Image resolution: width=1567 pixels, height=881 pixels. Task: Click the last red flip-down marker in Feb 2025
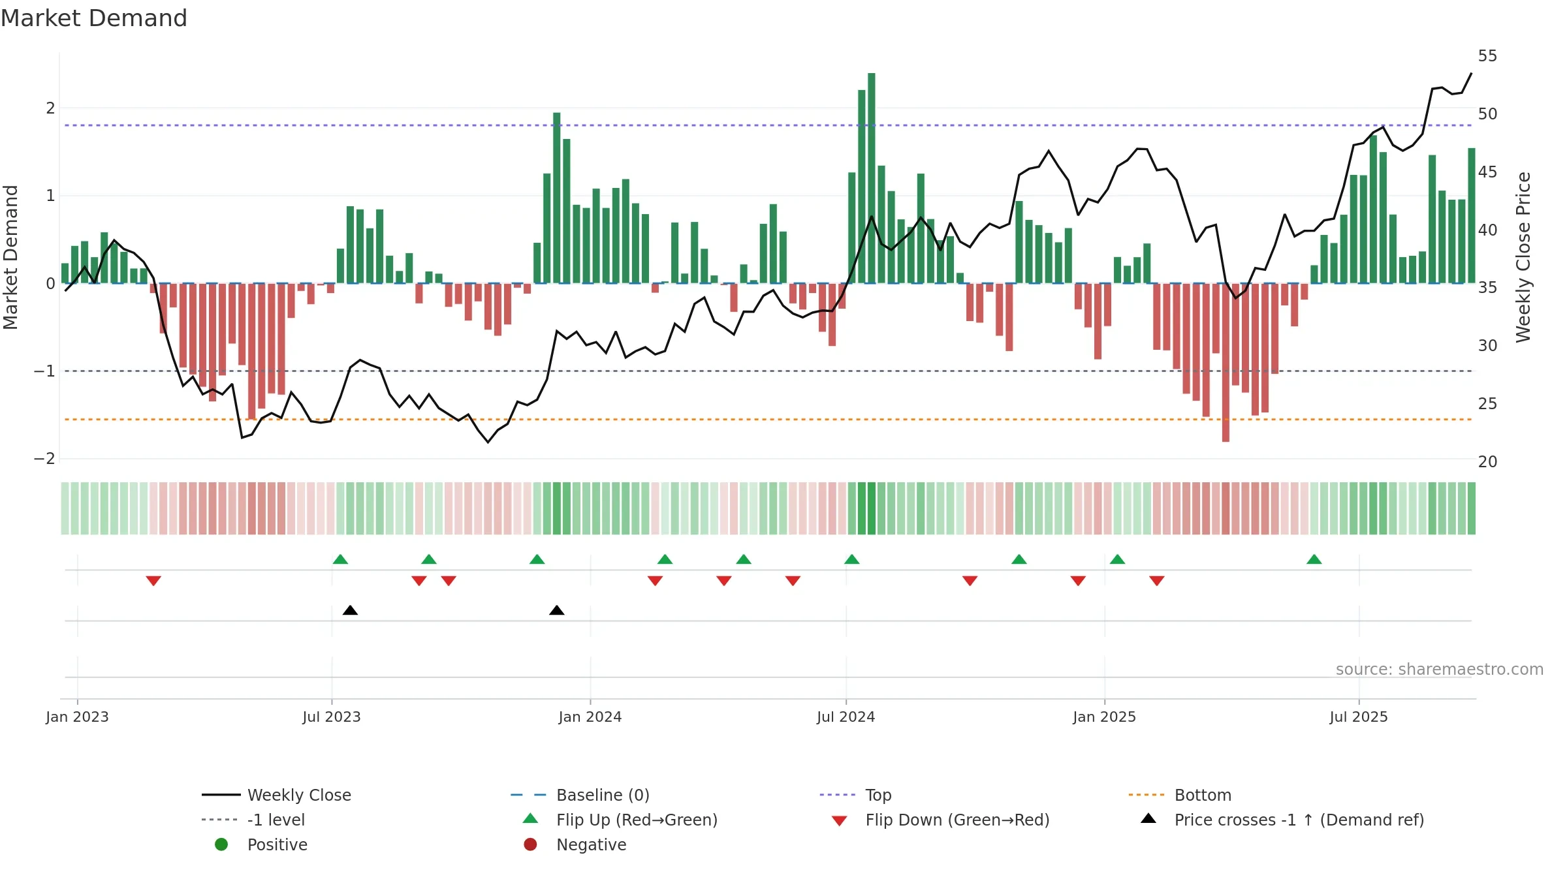(x=1157, y=581)
